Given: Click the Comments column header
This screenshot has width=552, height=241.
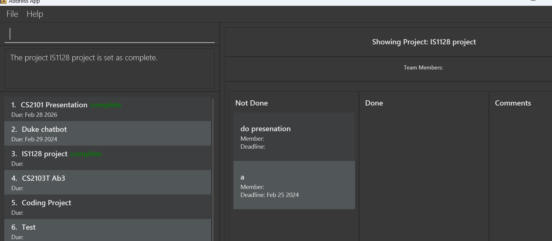Looking at the screenshot, I should [513, 103].
